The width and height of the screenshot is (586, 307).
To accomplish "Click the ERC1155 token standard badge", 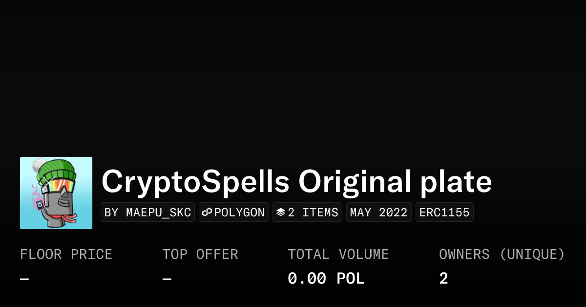I will [x=444, y=212].
